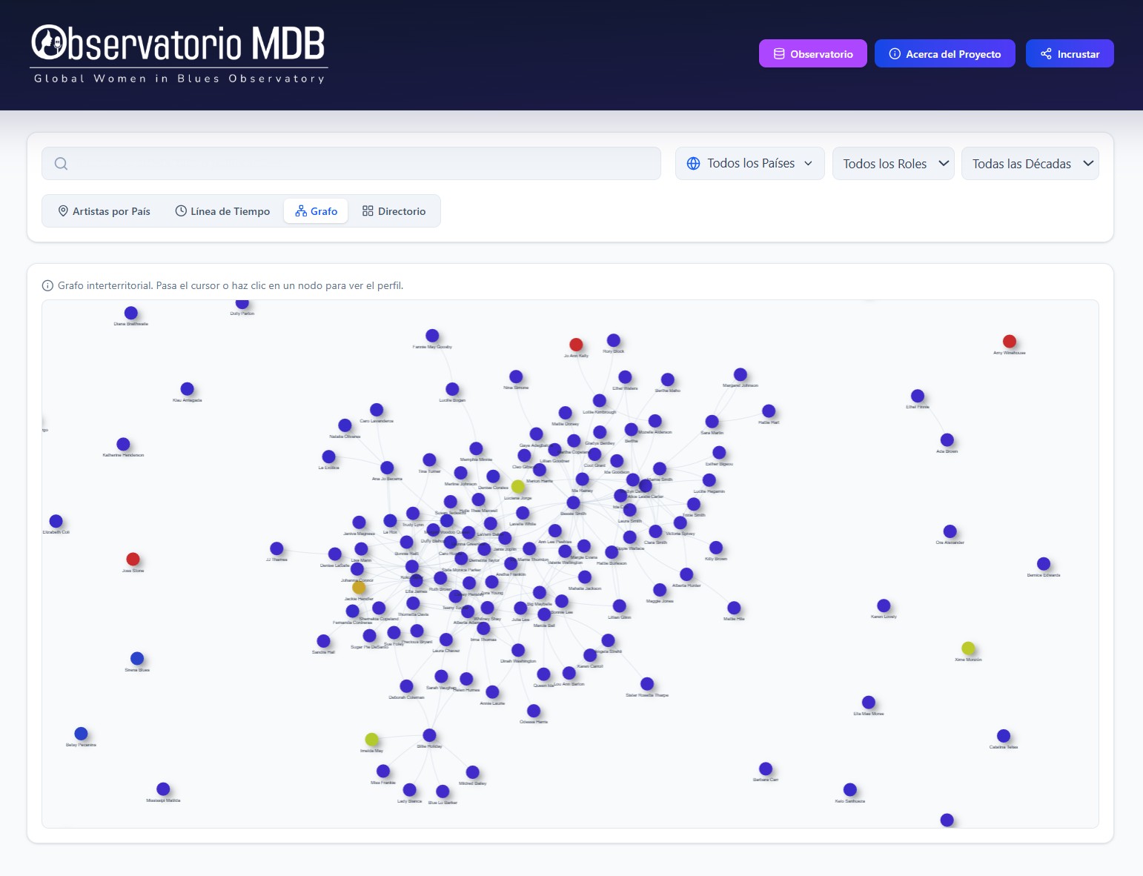Click the info icon beside Grafo interterritorial
The width and height of the screenshot is (1143, 876).
click(x=48, y=285)
